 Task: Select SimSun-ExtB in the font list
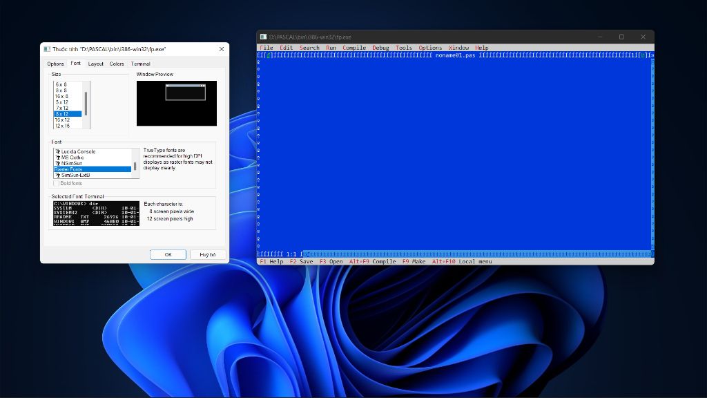(93, 175)
